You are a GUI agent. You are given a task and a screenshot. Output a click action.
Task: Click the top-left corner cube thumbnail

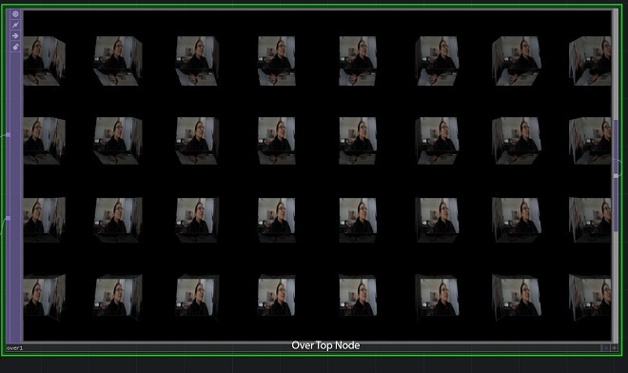(x=44, y=61)
